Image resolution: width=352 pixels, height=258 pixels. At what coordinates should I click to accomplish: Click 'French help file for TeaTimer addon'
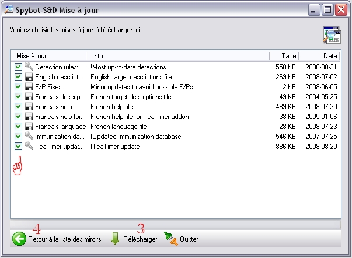pos(140,117)
